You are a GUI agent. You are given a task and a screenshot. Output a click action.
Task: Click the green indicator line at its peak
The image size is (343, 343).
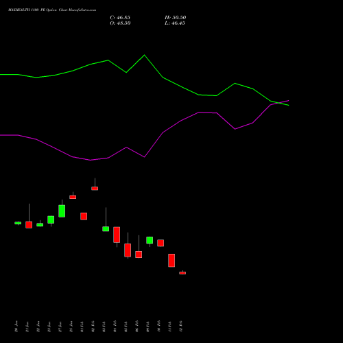[144, 55]
